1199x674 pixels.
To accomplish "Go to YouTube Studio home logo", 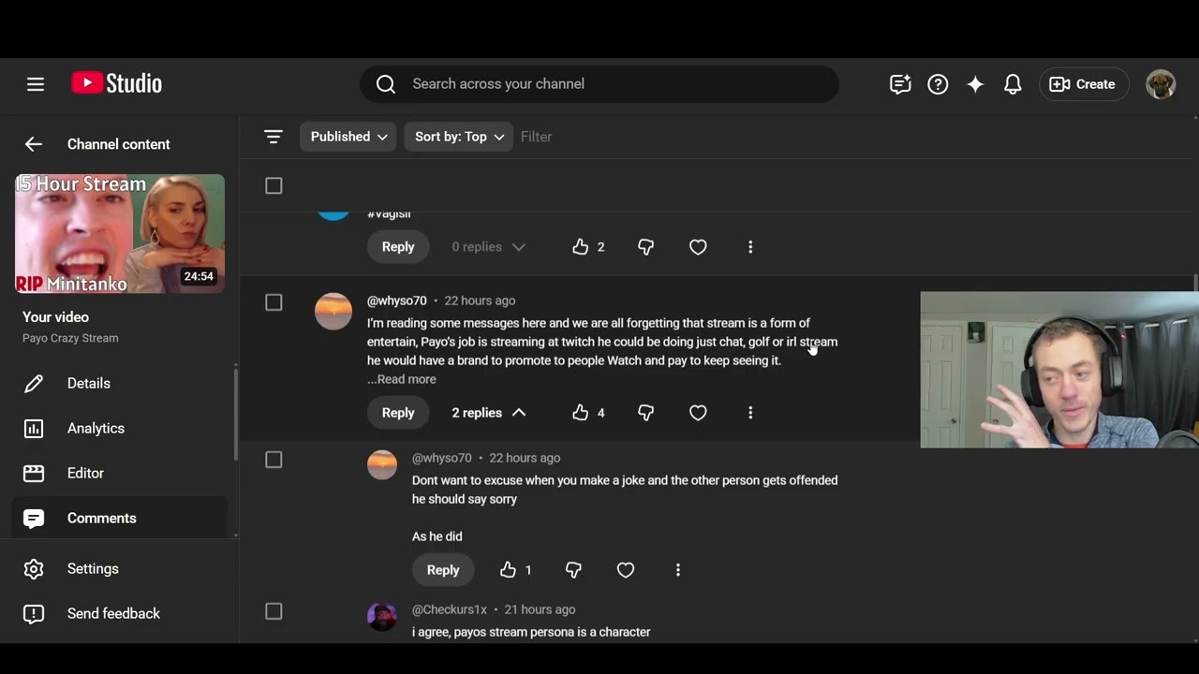I will [x=116, y=83].
